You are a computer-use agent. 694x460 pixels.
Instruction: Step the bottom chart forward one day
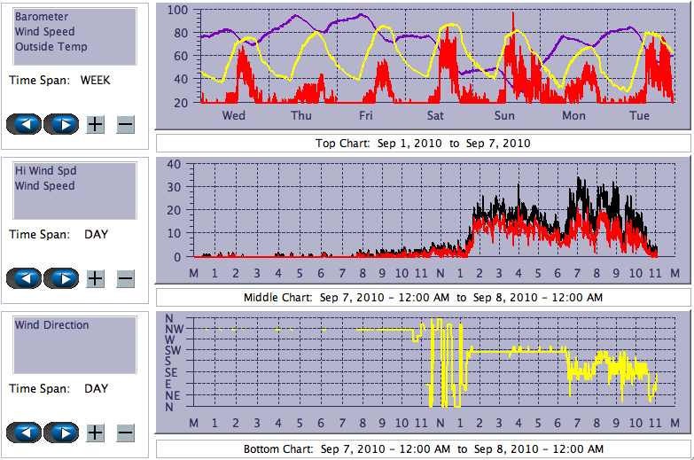point(61,433)
